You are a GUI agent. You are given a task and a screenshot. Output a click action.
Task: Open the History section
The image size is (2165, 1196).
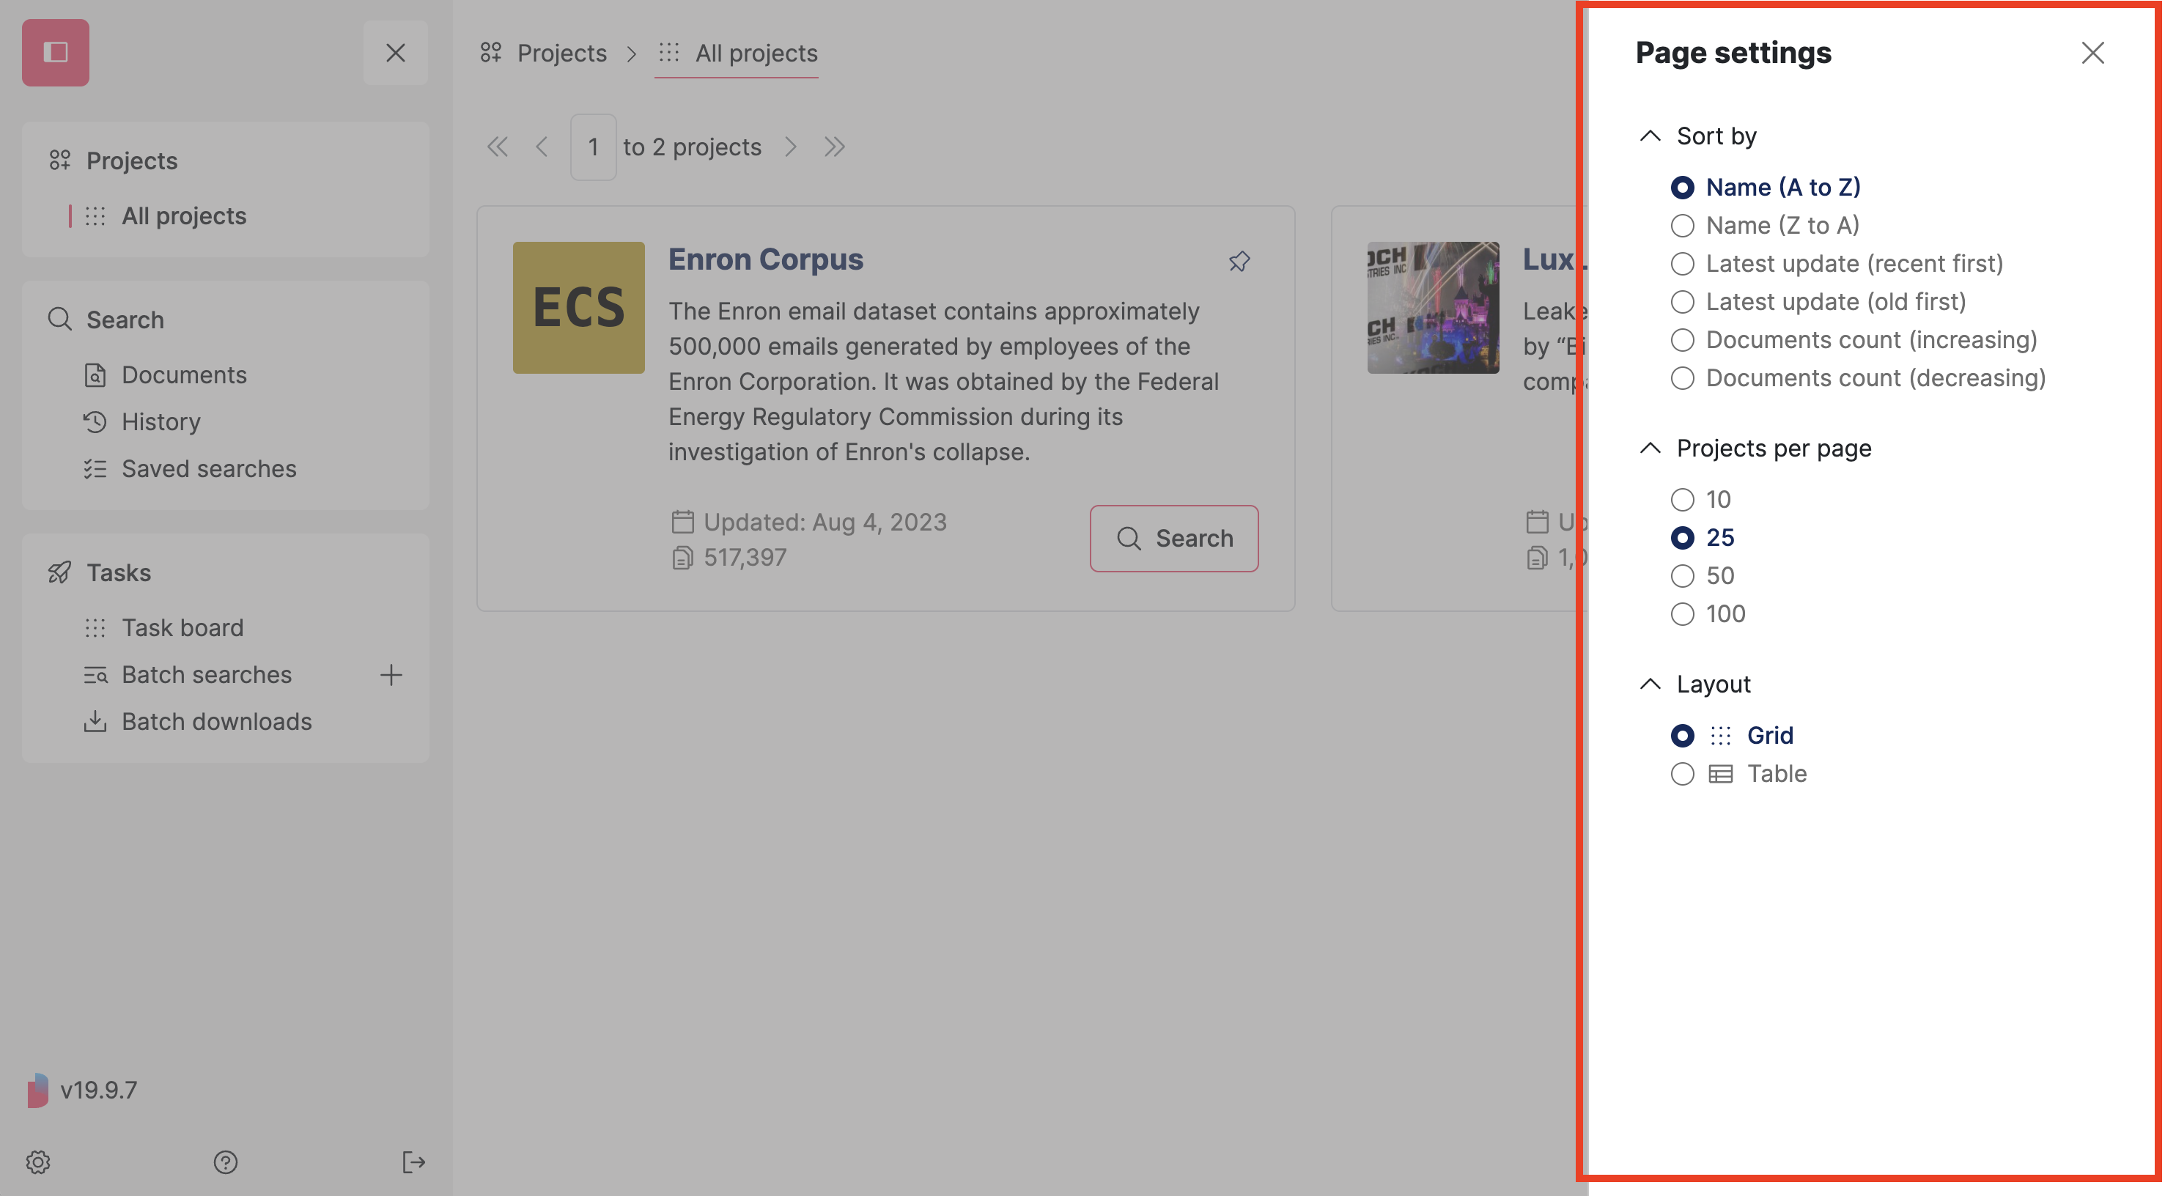[x=161, y=421]
